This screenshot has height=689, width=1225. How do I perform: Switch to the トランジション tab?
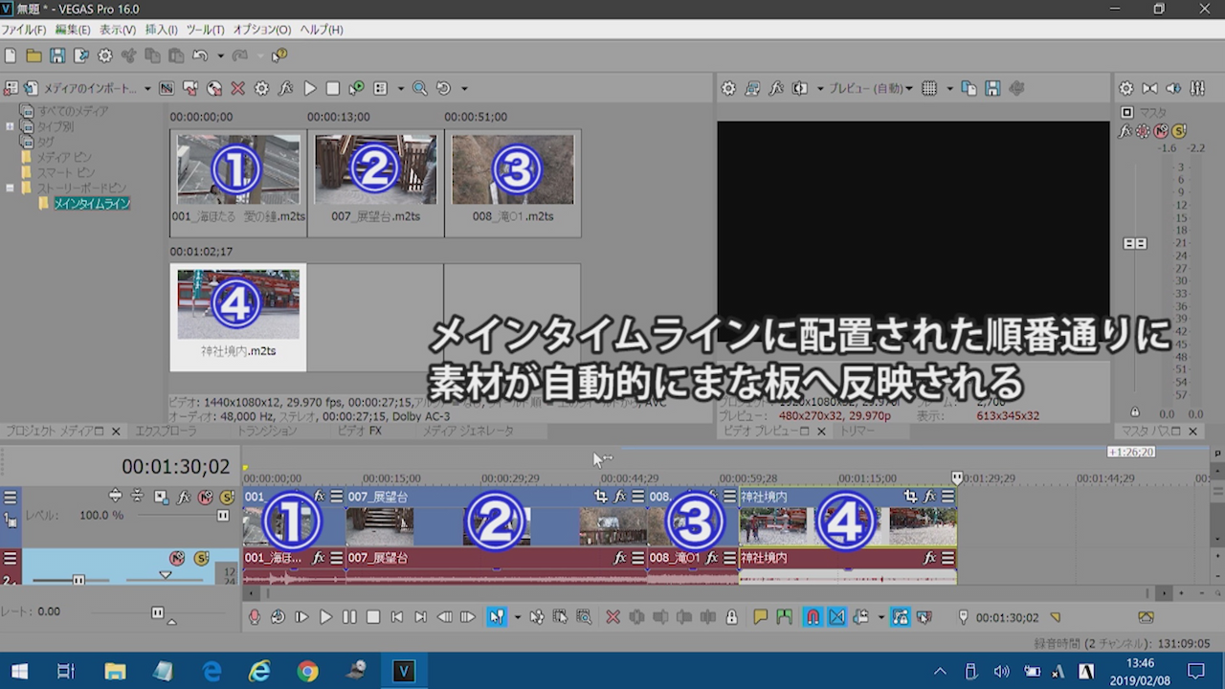(267, 432)
